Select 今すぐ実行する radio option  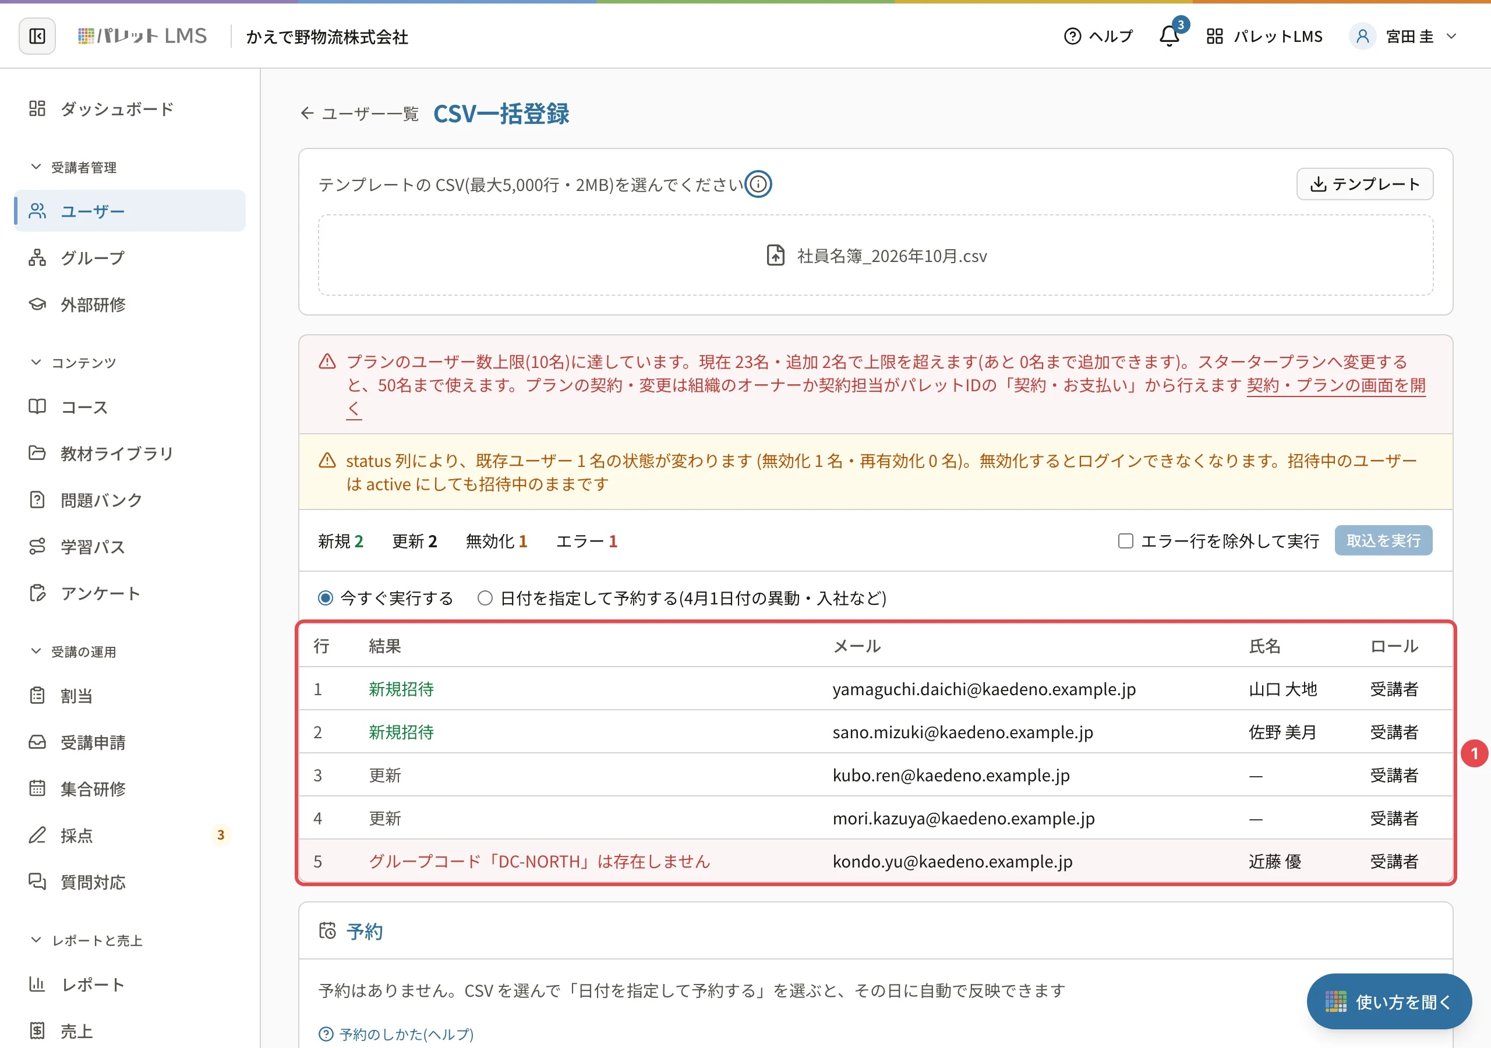pyautogui.click(x=326, y=598)
